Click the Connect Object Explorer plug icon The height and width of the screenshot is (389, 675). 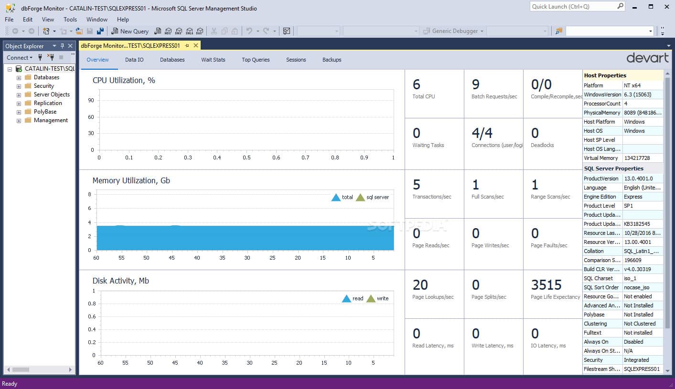[x=40, y=57]
